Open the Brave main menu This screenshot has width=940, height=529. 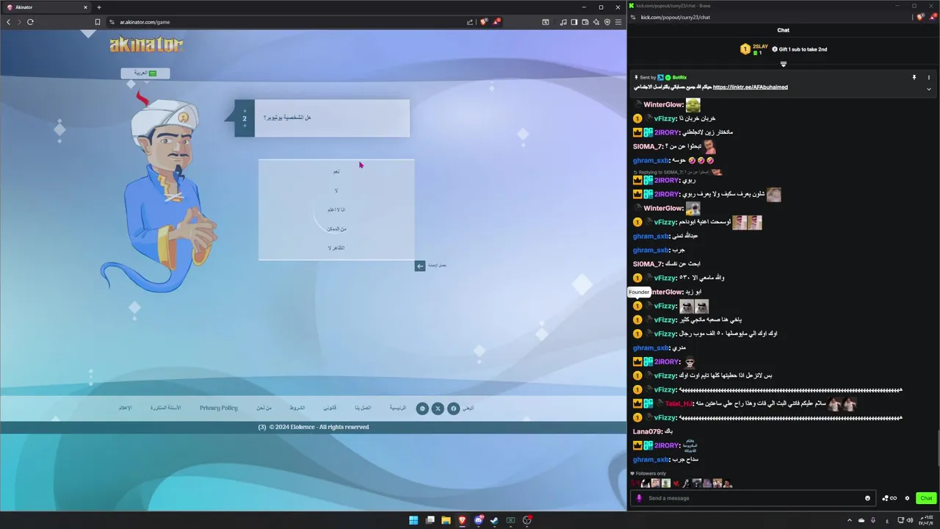point(618,22)
